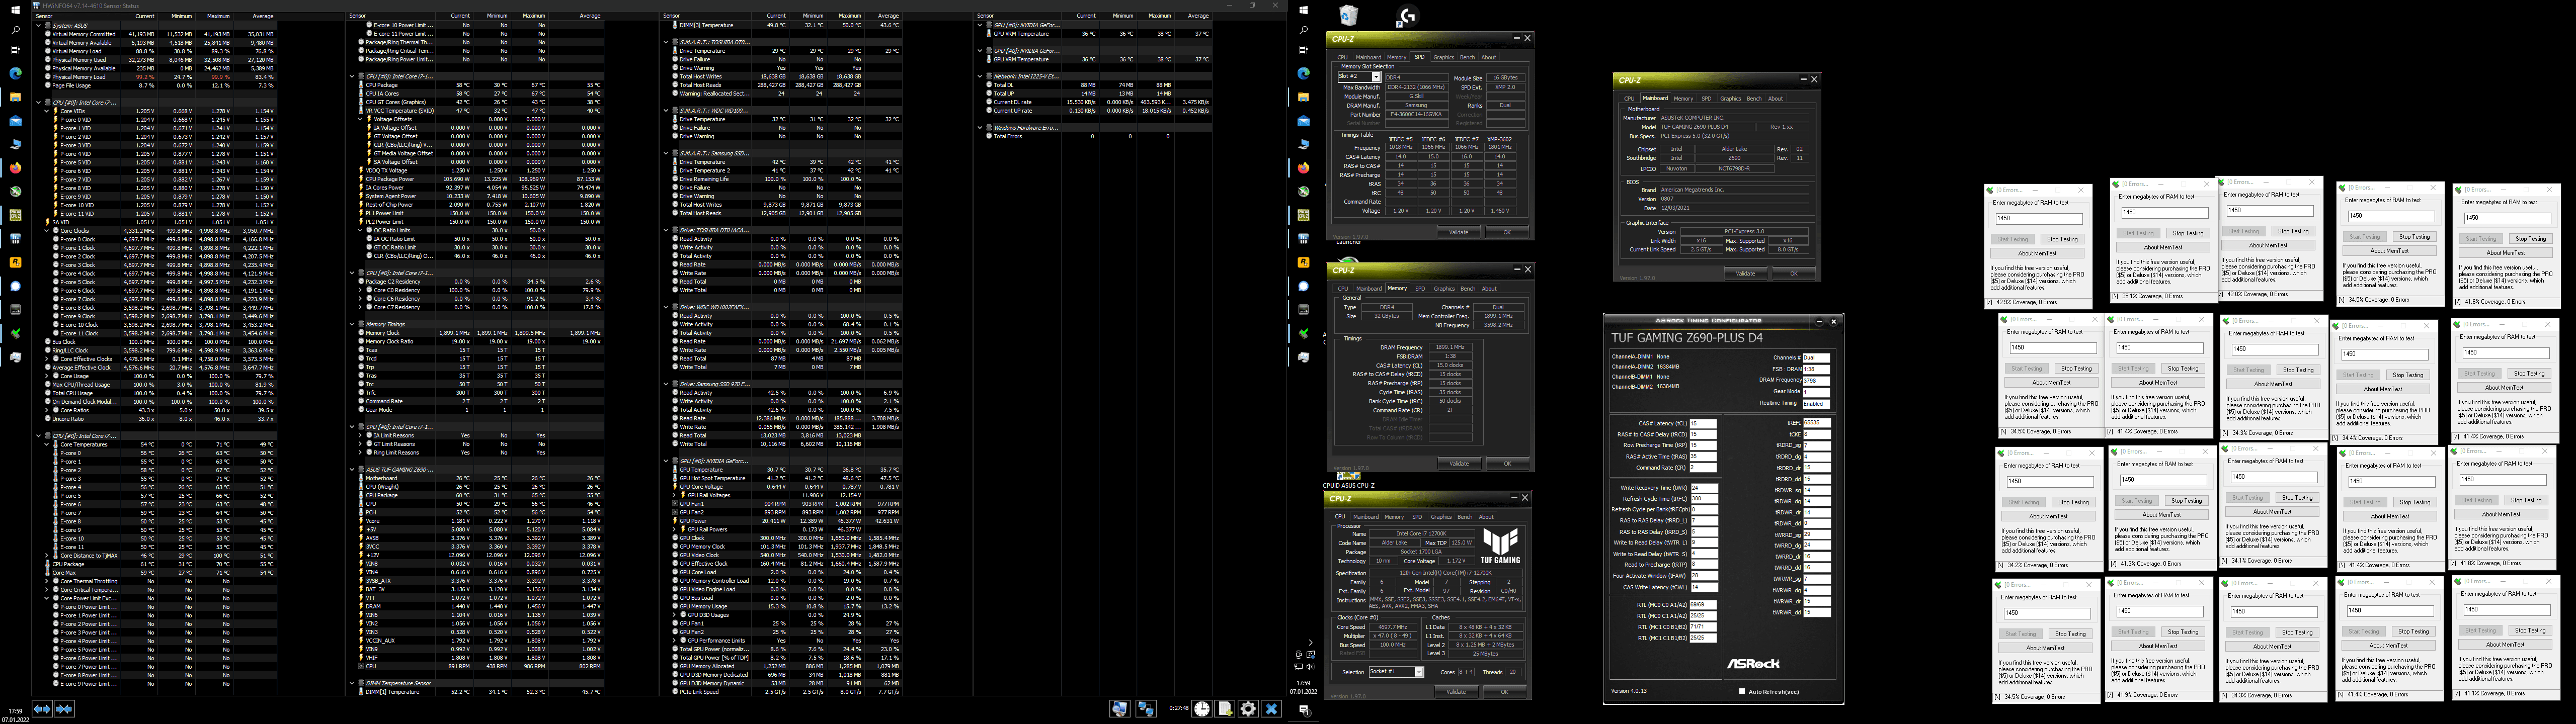The image size is (2576, 724).
Task: Click OK button in CPU-Z Mainboard window
Action: pos(1793,273)
